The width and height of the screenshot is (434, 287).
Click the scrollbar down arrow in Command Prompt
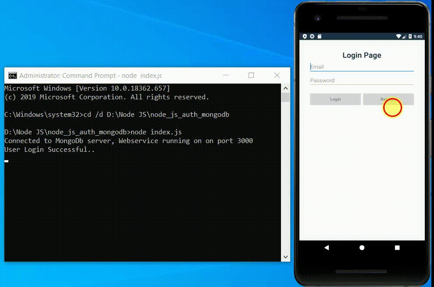pos(285,257)
